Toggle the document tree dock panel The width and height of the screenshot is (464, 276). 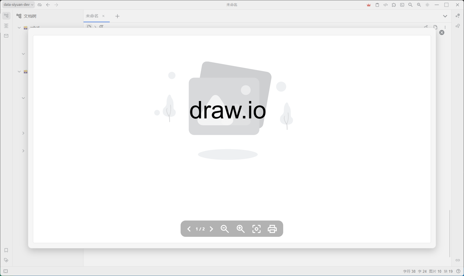pos(6,16)
